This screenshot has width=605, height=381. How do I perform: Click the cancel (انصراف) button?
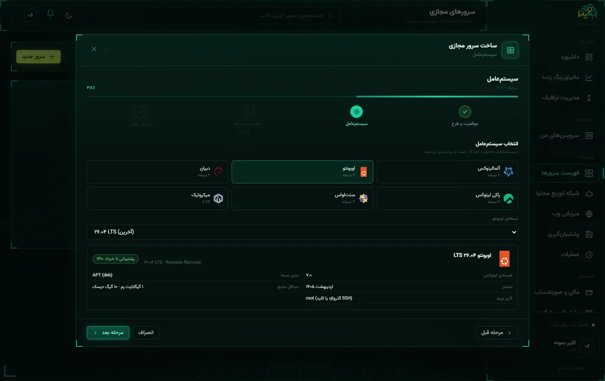(x=146, y=333)
